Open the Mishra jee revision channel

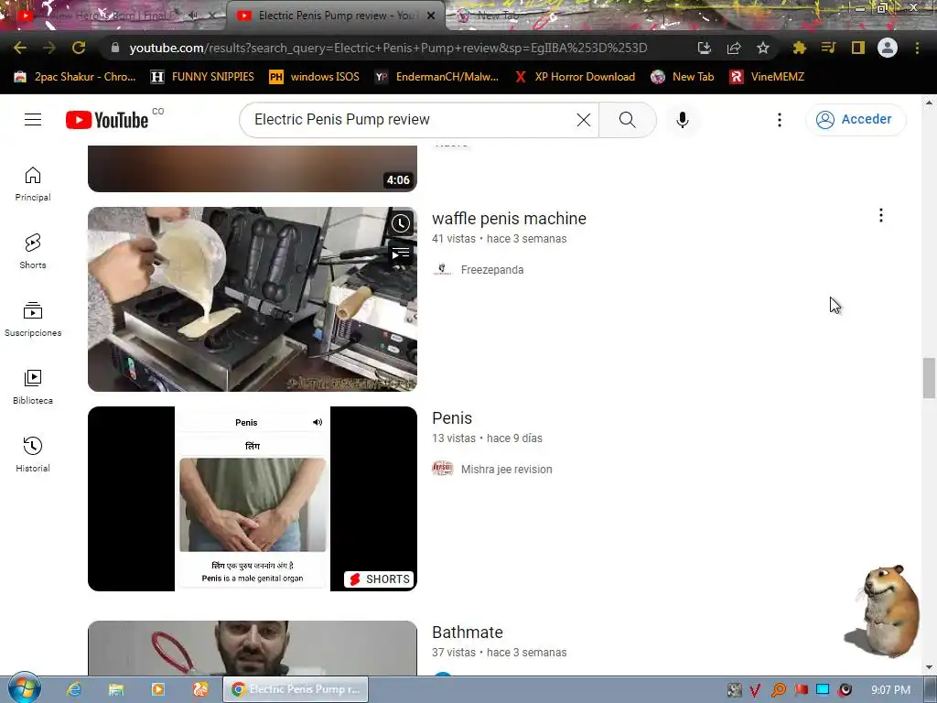click(506, 470)
